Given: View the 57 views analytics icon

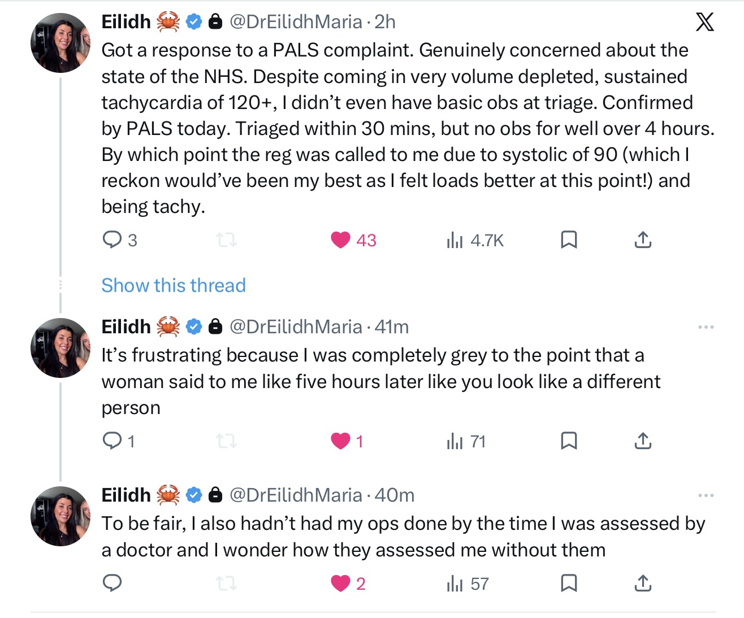Looking at the screenshot, I should [455, 583].
